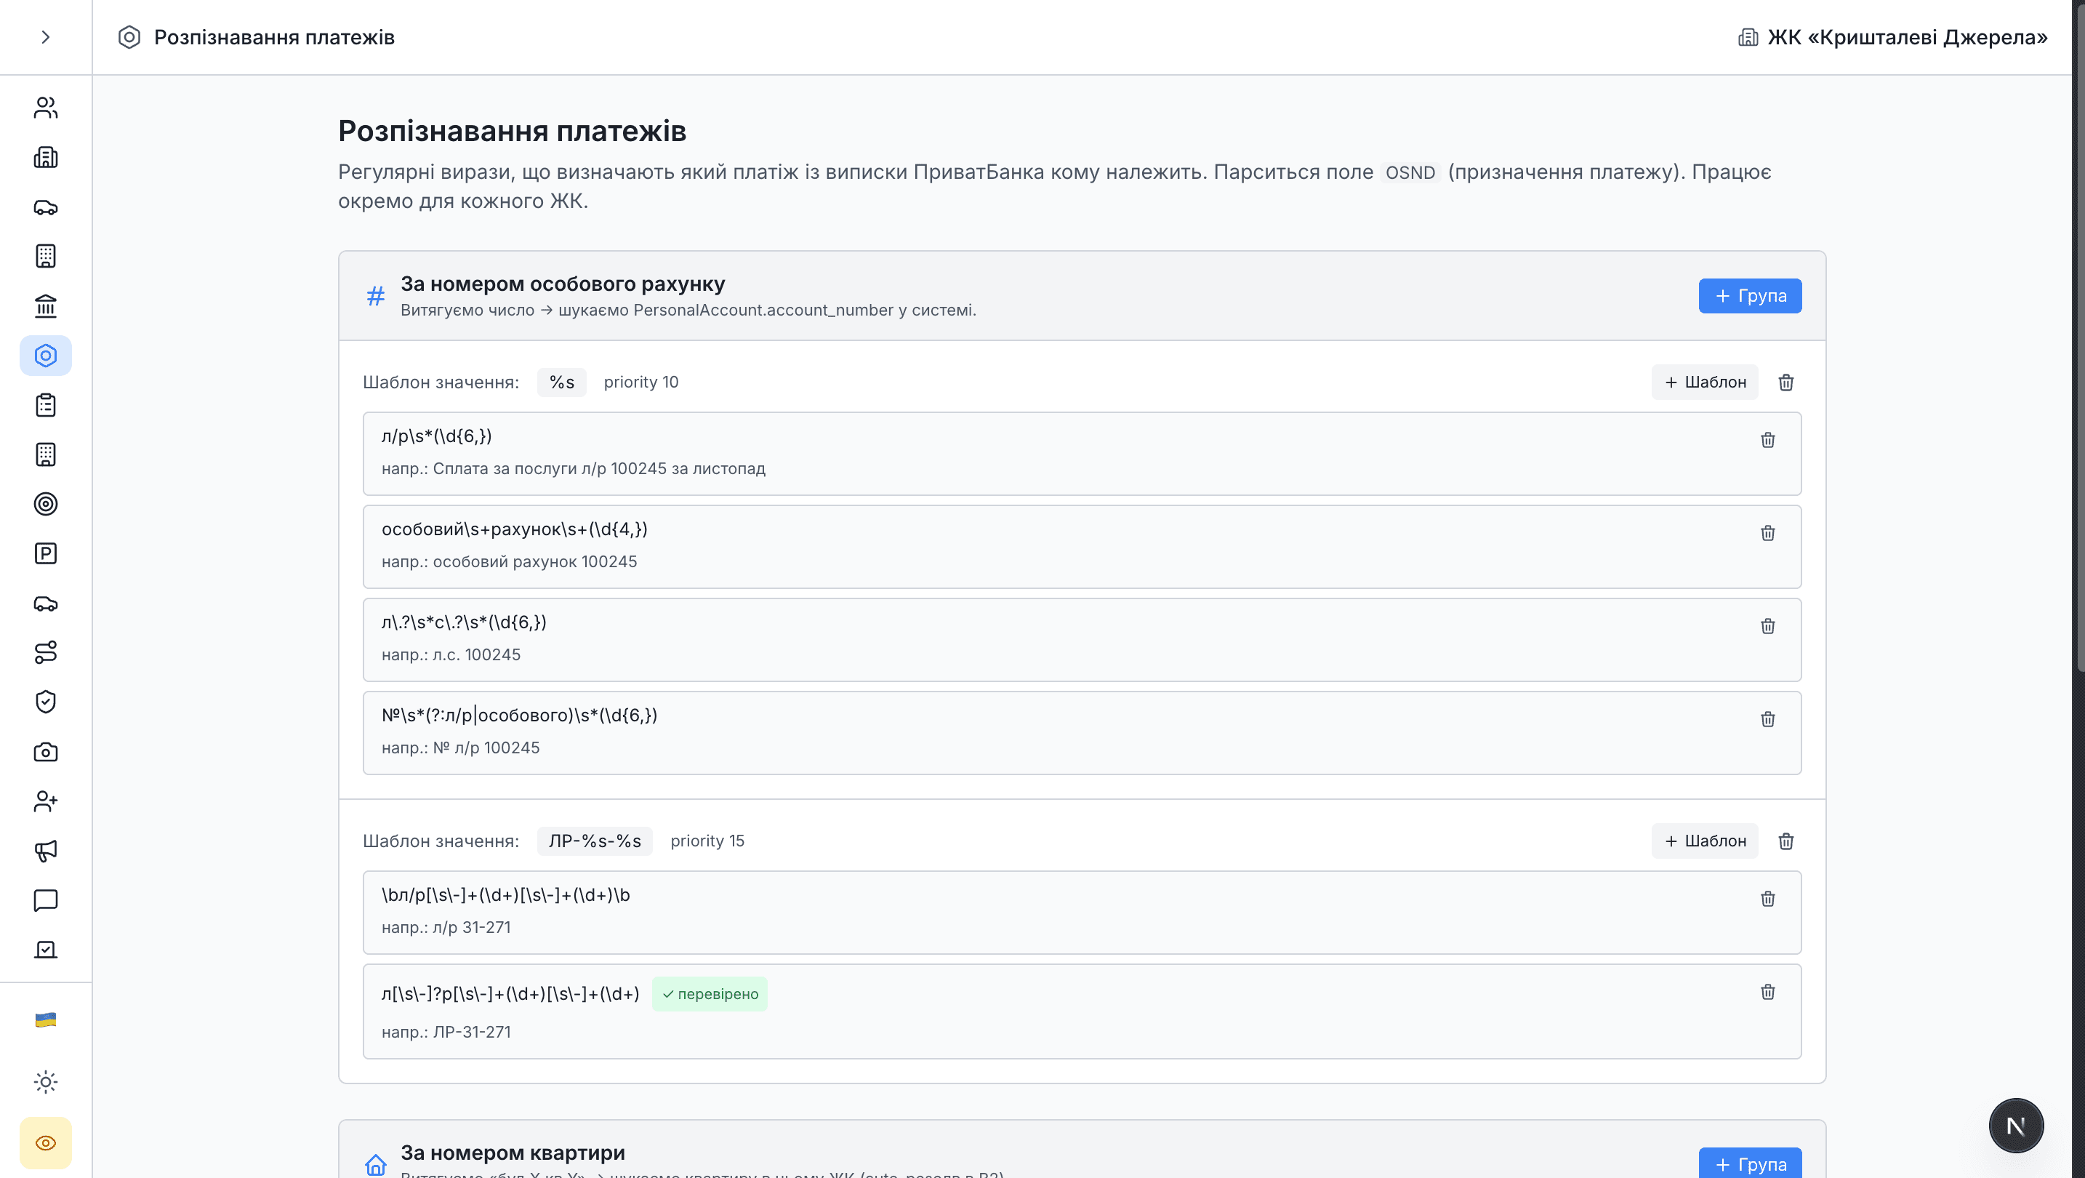2085x1178 pixels.
Task: Click the first car icon in sidebar
Action: click(45, 207)
